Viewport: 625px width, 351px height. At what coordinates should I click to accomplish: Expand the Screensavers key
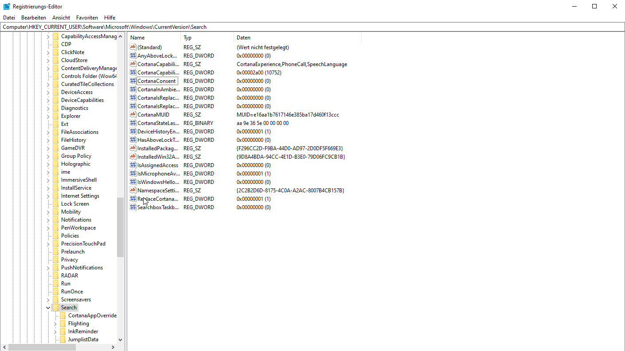pos(48,300)
